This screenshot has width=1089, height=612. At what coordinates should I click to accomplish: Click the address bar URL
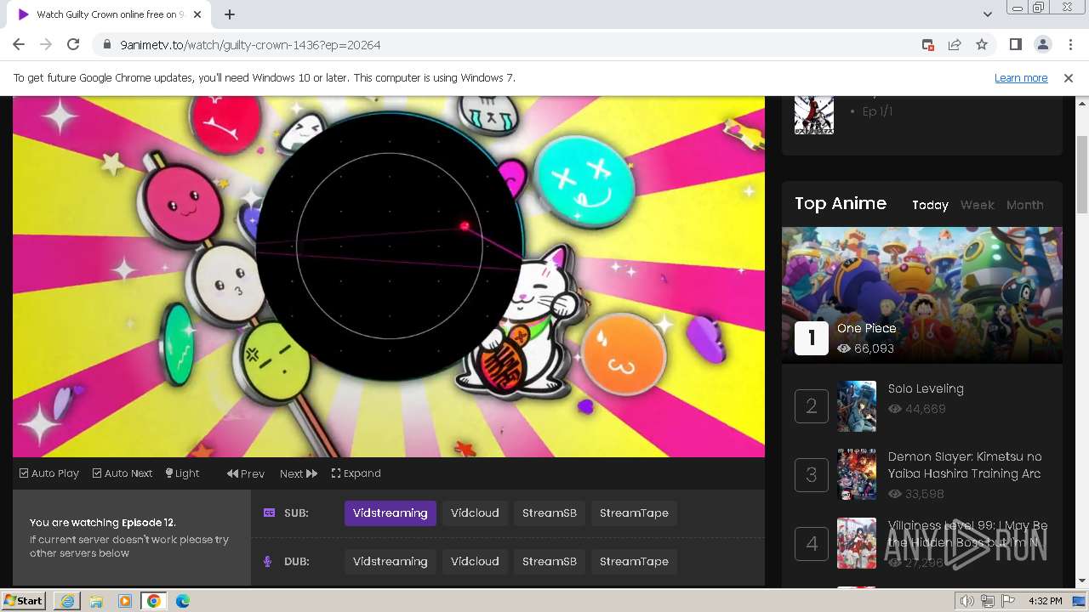click(250, 45)
